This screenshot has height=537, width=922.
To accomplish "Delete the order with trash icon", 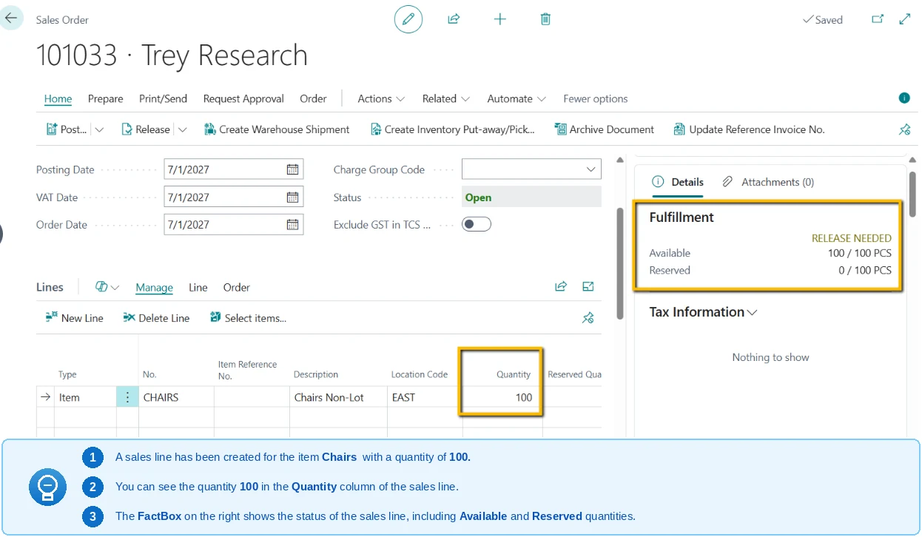I will point(545,19).
